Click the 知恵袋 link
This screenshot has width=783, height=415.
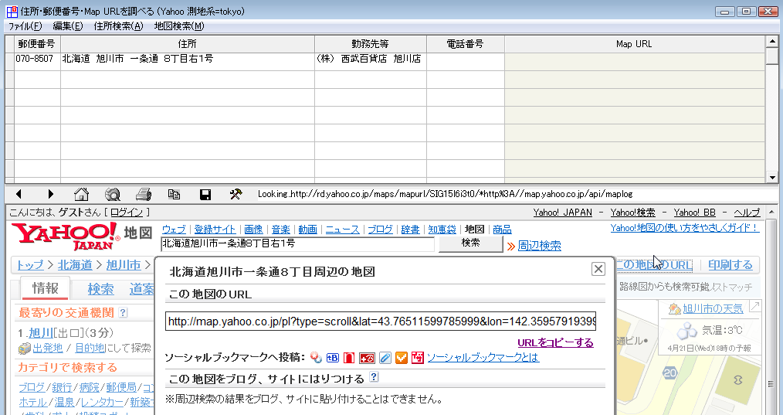[442, 230]
